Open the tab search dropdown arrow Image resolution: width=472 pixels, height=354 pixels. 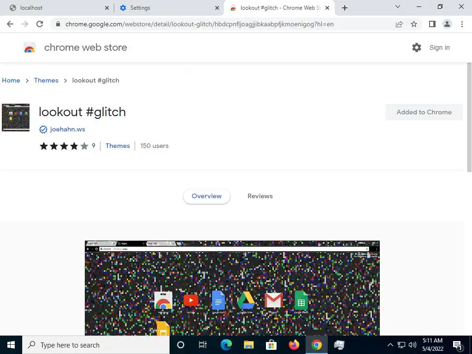(x=398, y=6)
